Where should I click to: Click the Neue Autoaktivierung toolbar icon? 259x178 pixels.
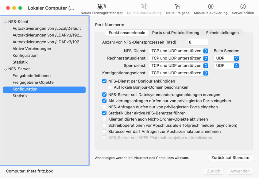coord(144,7)
